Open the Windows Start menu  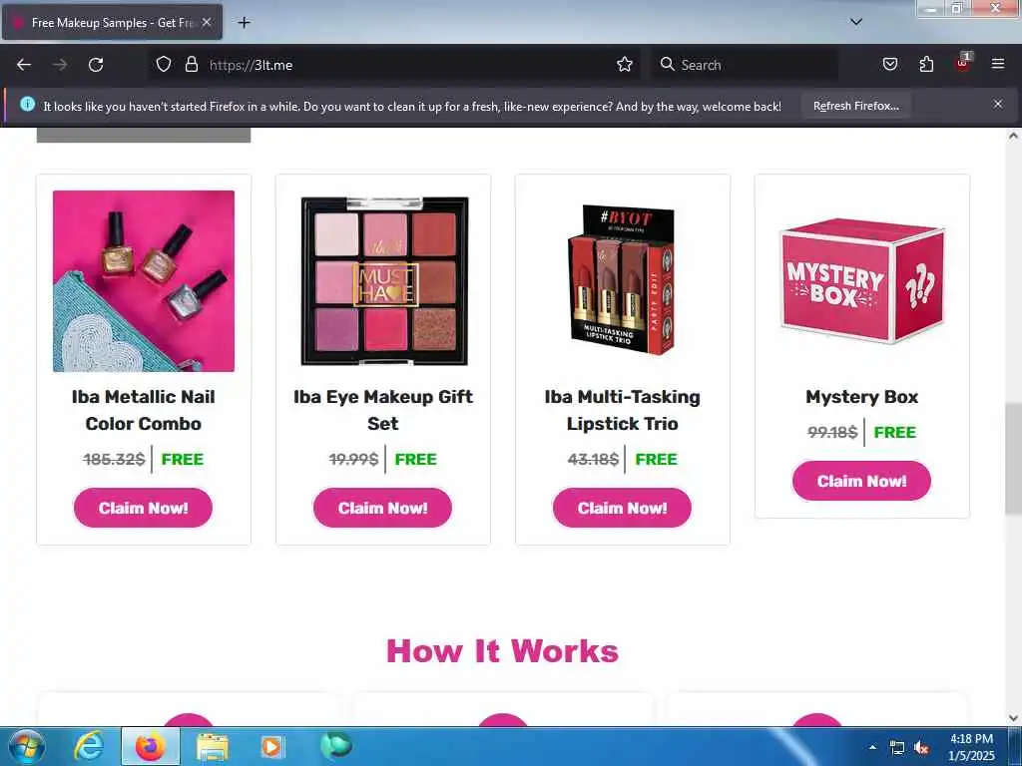pyautogui.click(x=27, y=746)
